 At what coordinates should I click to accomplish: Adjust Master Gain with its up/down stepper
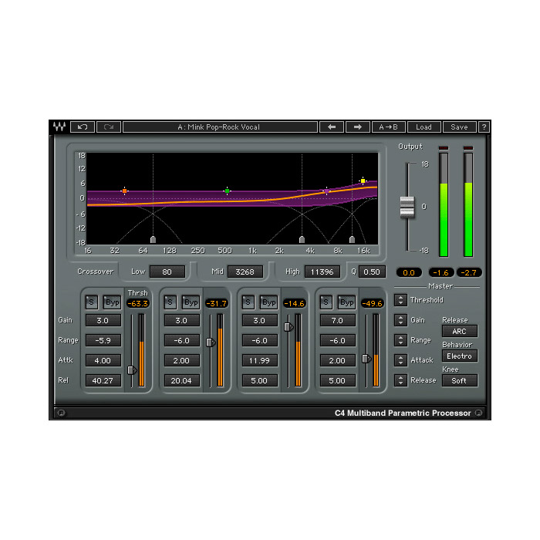(x=400, y=320)
